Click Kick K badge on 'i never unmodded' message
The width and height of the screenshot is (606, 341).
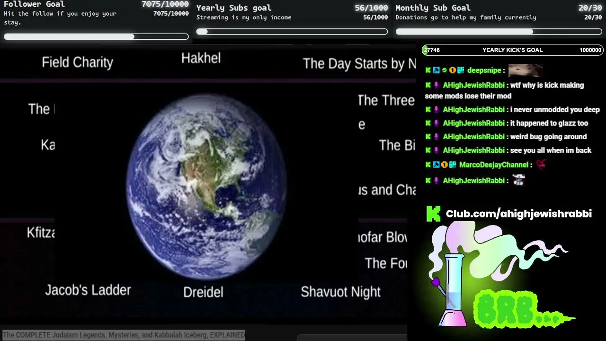coord(428,109)
